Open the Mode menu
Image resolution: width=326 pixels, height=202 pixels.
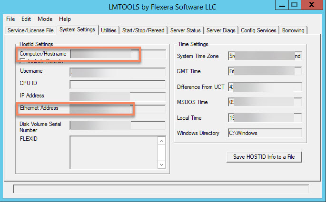(x=45, y=19)
